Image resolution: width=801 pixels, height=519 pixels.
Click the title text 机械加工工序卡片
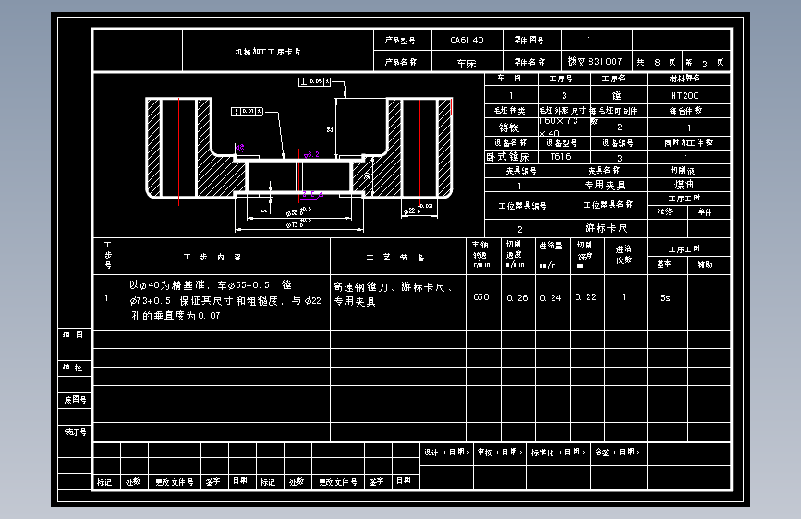[x=268, y=52]
